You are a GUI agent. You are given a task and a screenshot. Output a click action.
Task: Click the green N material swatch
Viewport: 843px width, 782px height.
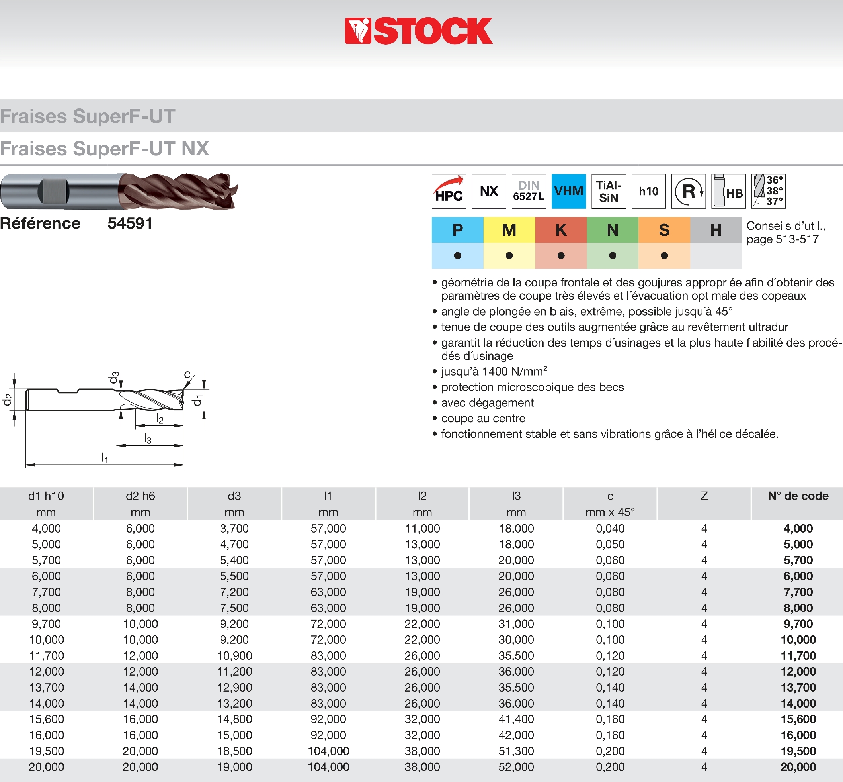[x=613, y=230]
